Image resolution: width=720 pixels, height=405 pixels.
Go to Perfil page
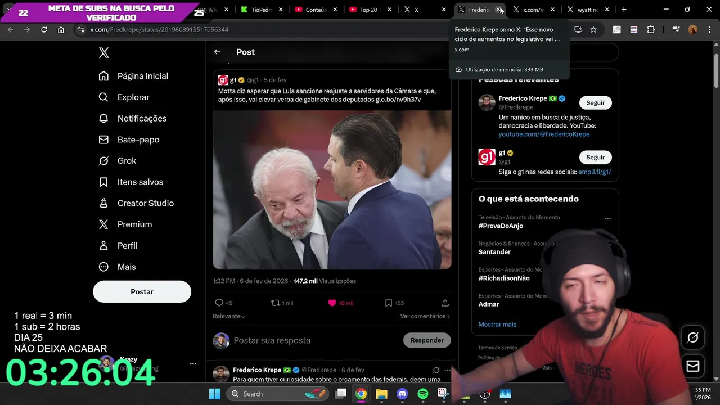tap(118, 246)
